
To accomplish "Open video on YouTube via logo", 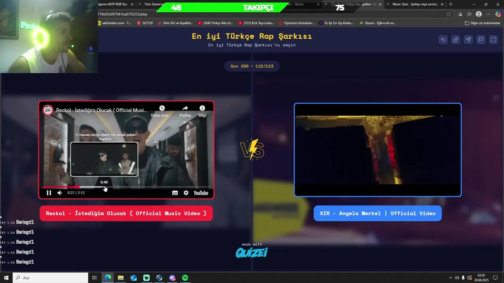I will pos(201,193).
